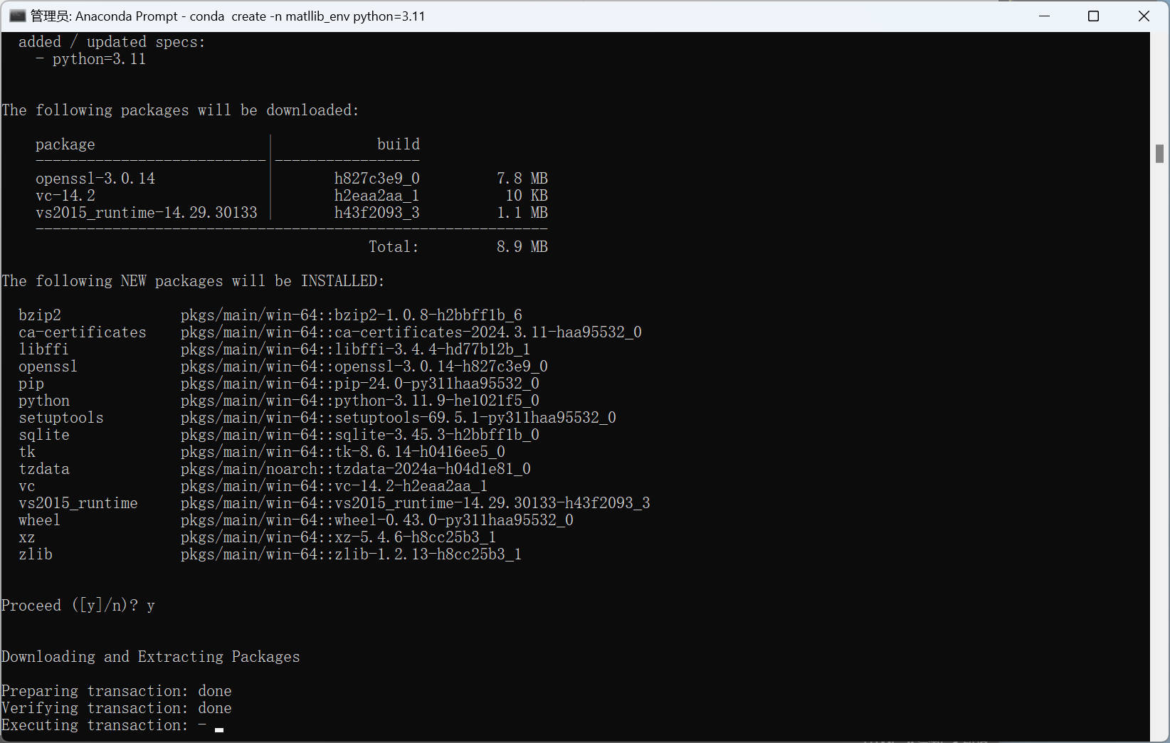Click the 'bzip2' package name
The height and width of the screenshot is (743, 1170).
pos(40,315)
